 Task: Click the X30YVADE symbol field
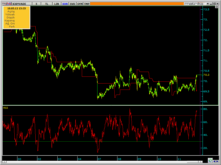pos(22,4)
